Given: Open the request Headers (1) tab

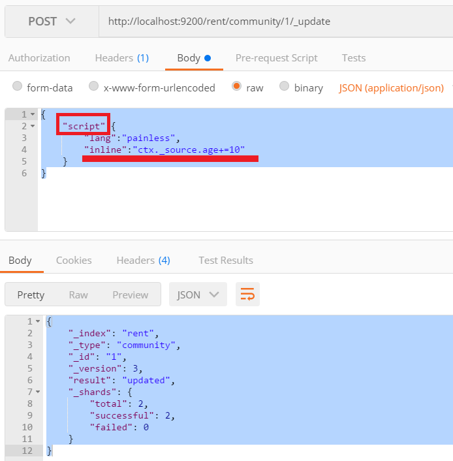Looking at the screenshot, I should [x=121, y=58].
